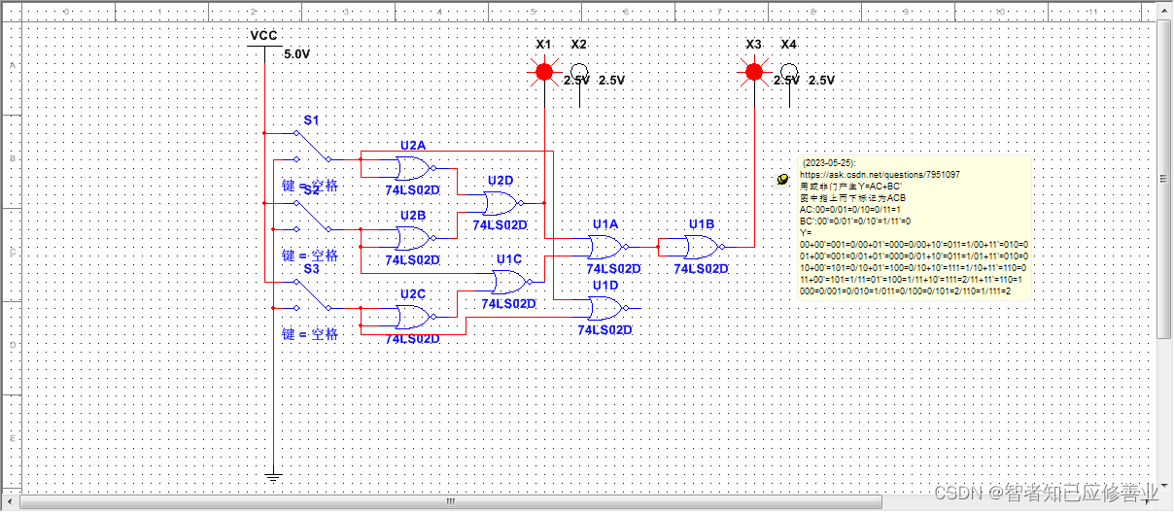Image resolution: width=1174 pixels, height=512 pixels.
Task: Select the U1B NOR gate symbol
Action: pos(702,247)
